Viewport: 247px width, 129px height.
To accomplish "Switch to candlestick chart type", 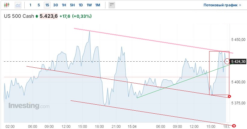I will click(x=7, y=5).
